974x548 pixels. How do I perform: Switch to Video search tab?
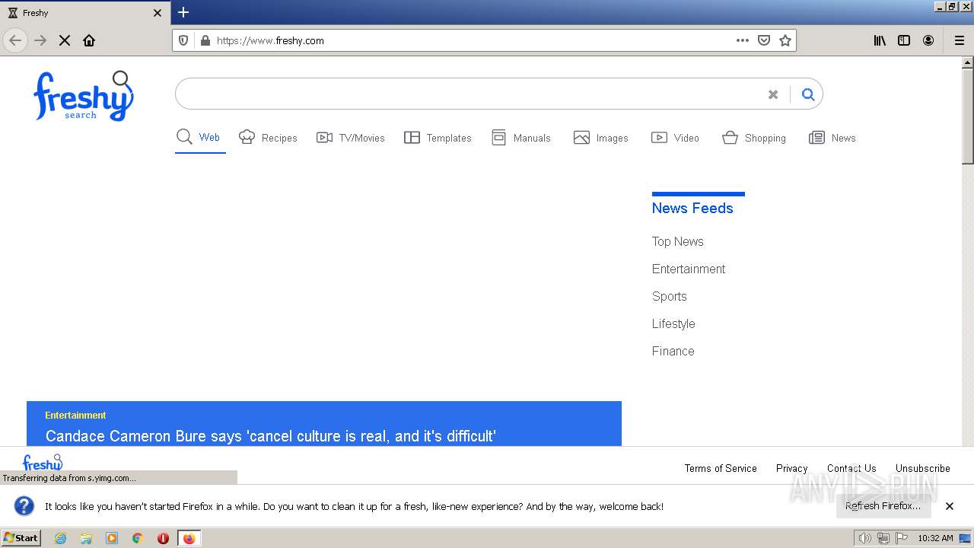[675, 137]
